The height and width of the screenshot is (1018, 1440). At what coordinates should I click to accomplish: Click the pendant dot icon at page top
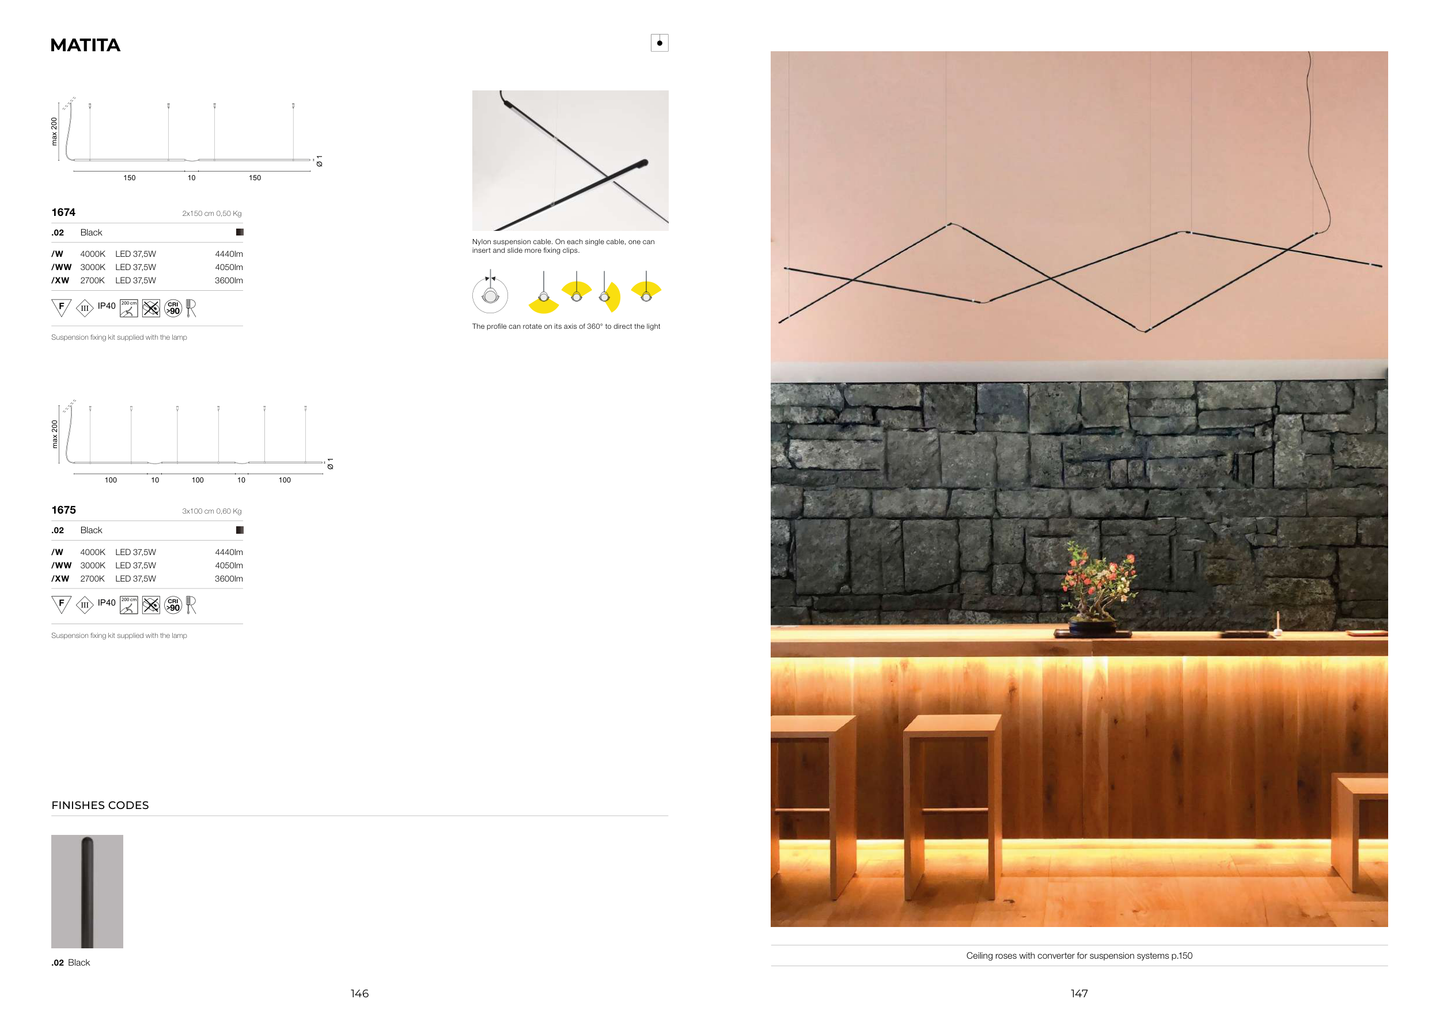click(659, 43)
